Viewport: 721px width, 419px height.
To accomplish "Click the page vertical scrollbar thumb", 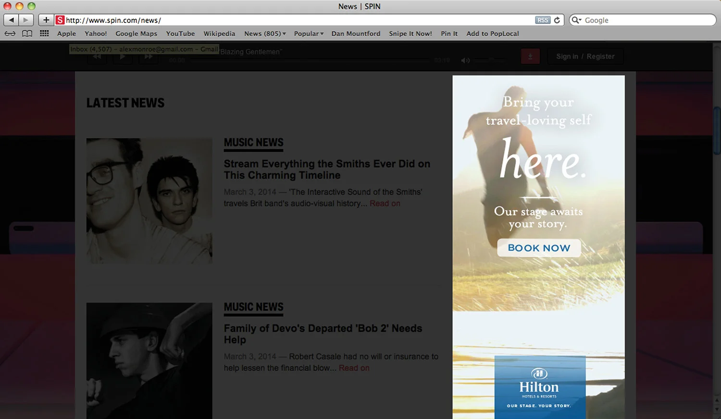I will pos(717,131).
